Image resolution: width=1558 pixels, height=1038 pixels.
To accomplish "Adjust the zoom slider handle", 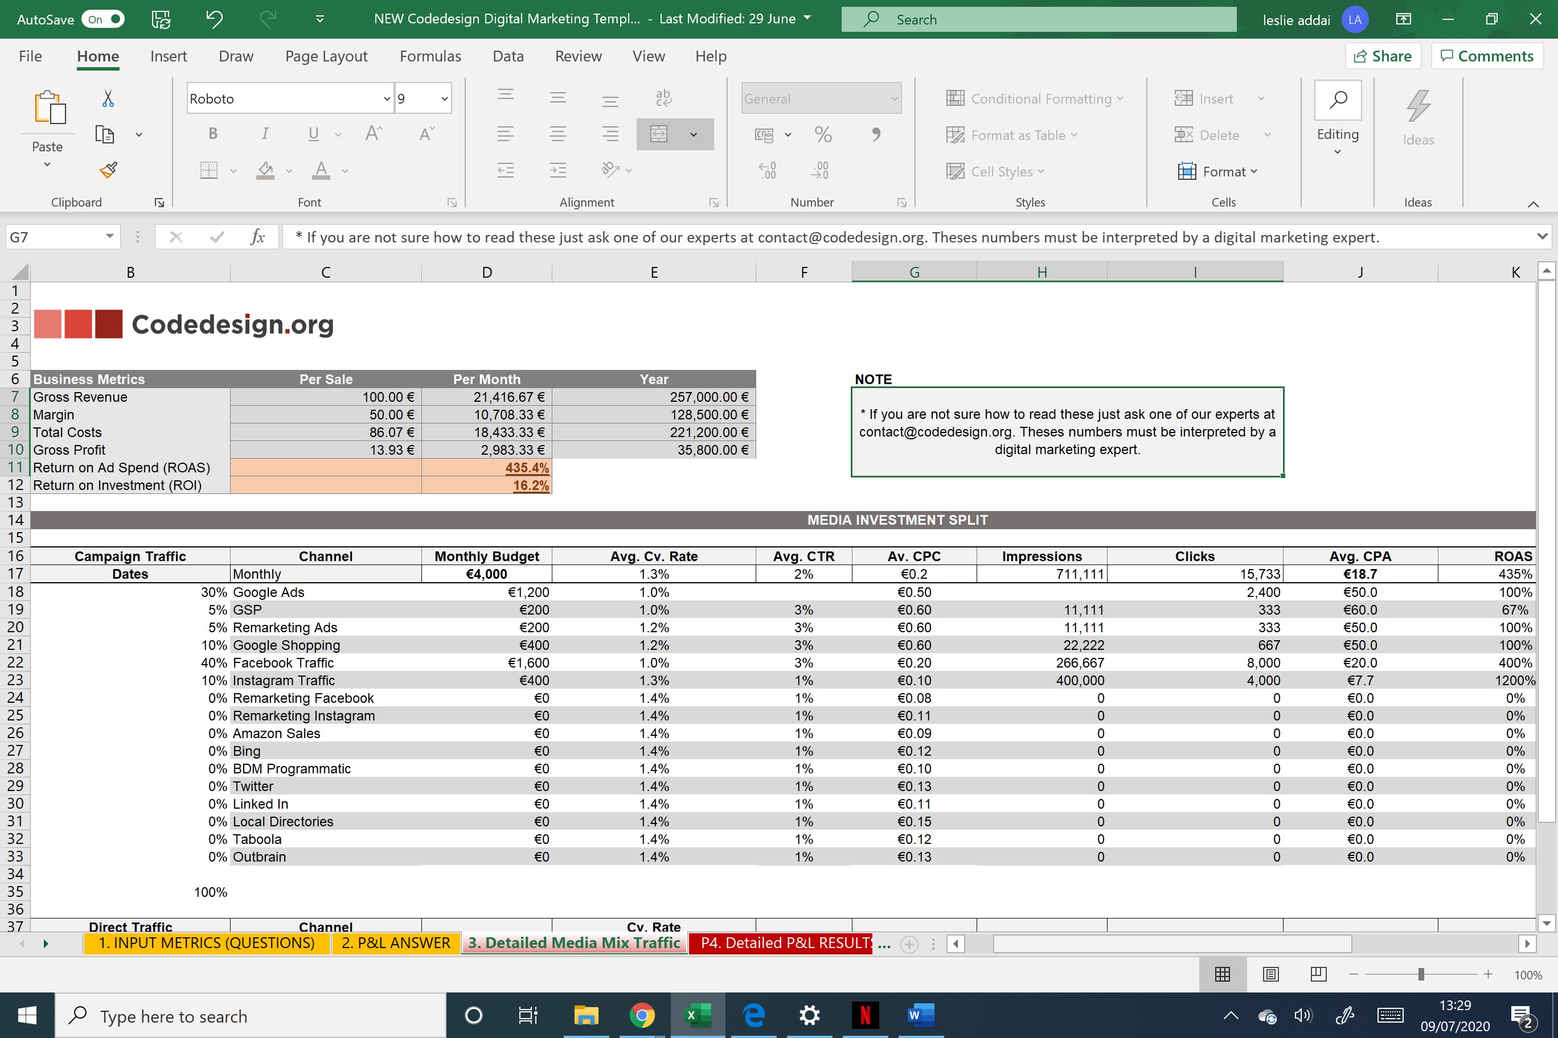I will tap(1420, 974).
